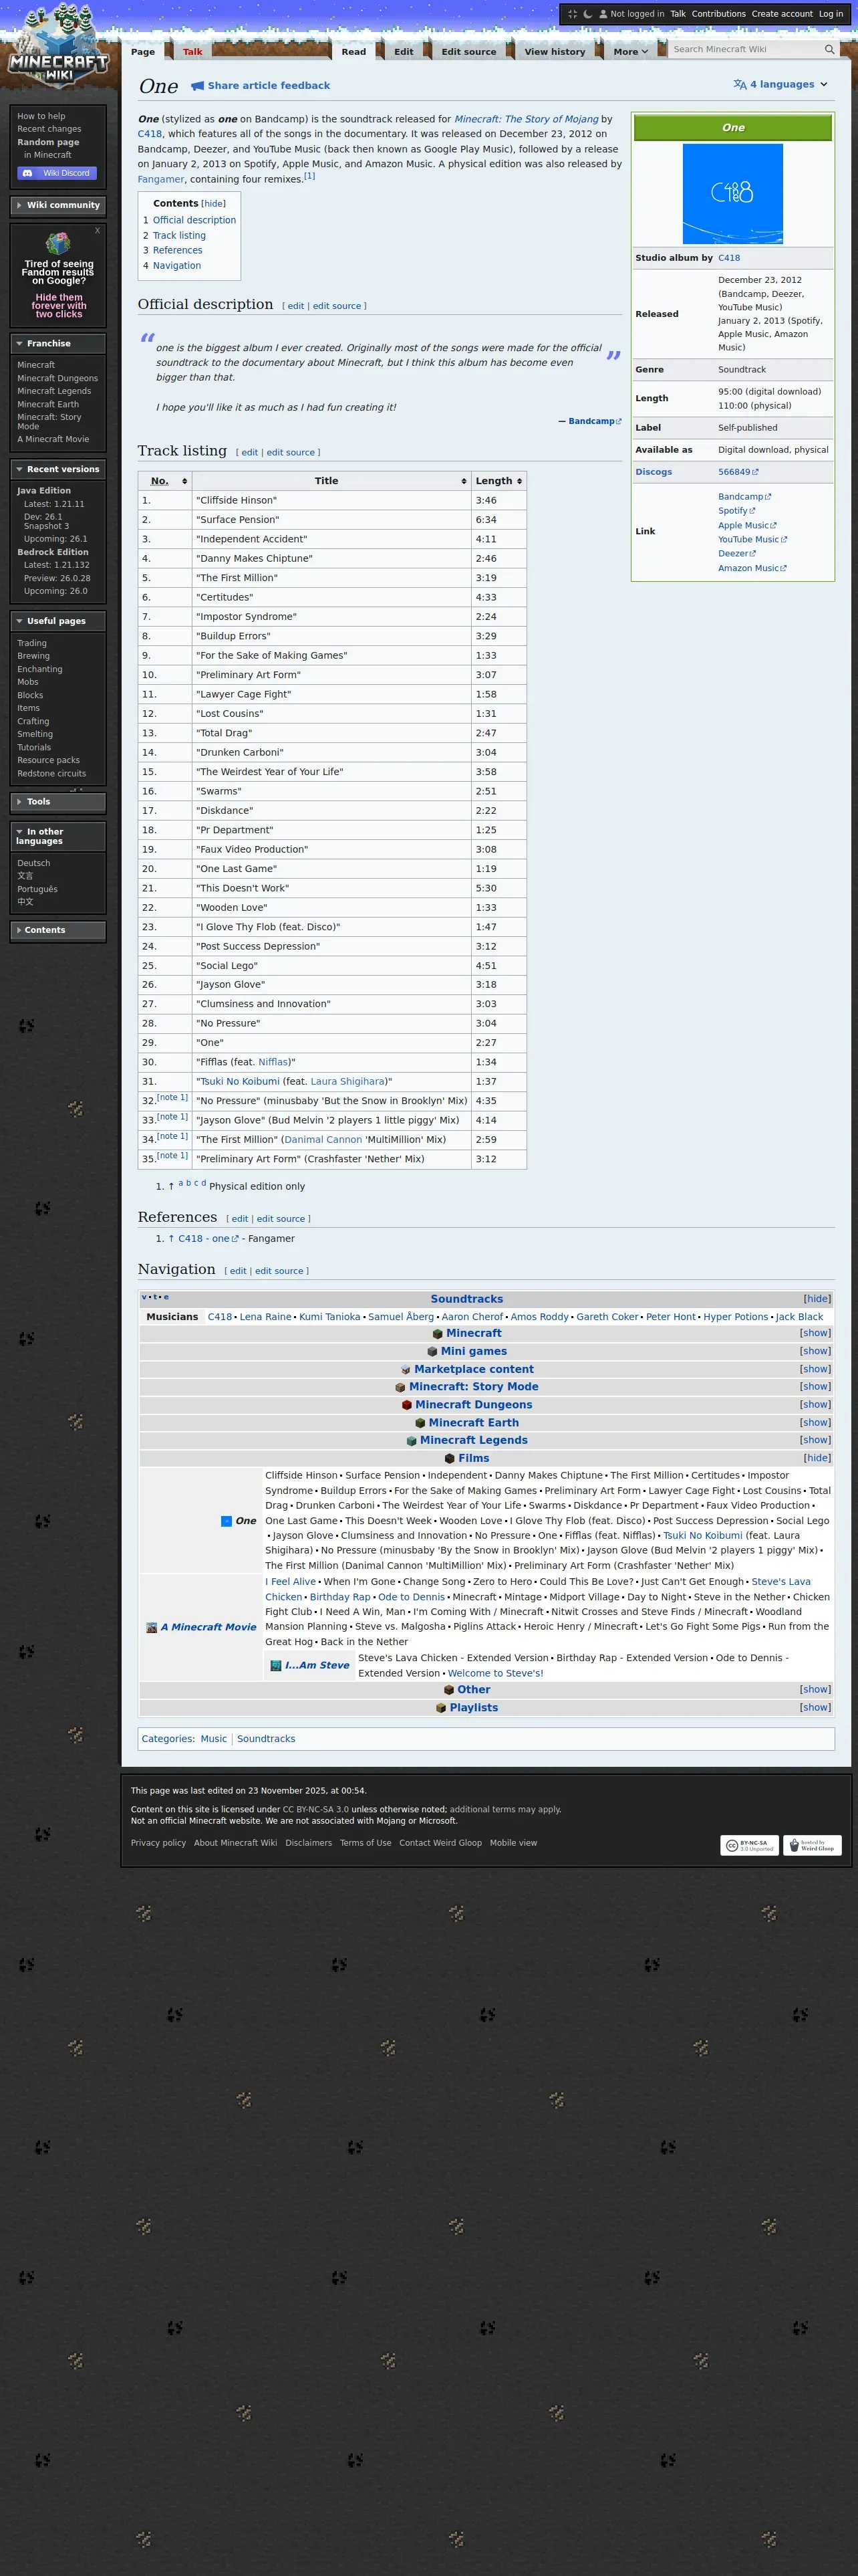Viewport: 858px width, 2576px height.
Task: Click the Creative Commons BY-NC-SA badge
Action: 749,1846
